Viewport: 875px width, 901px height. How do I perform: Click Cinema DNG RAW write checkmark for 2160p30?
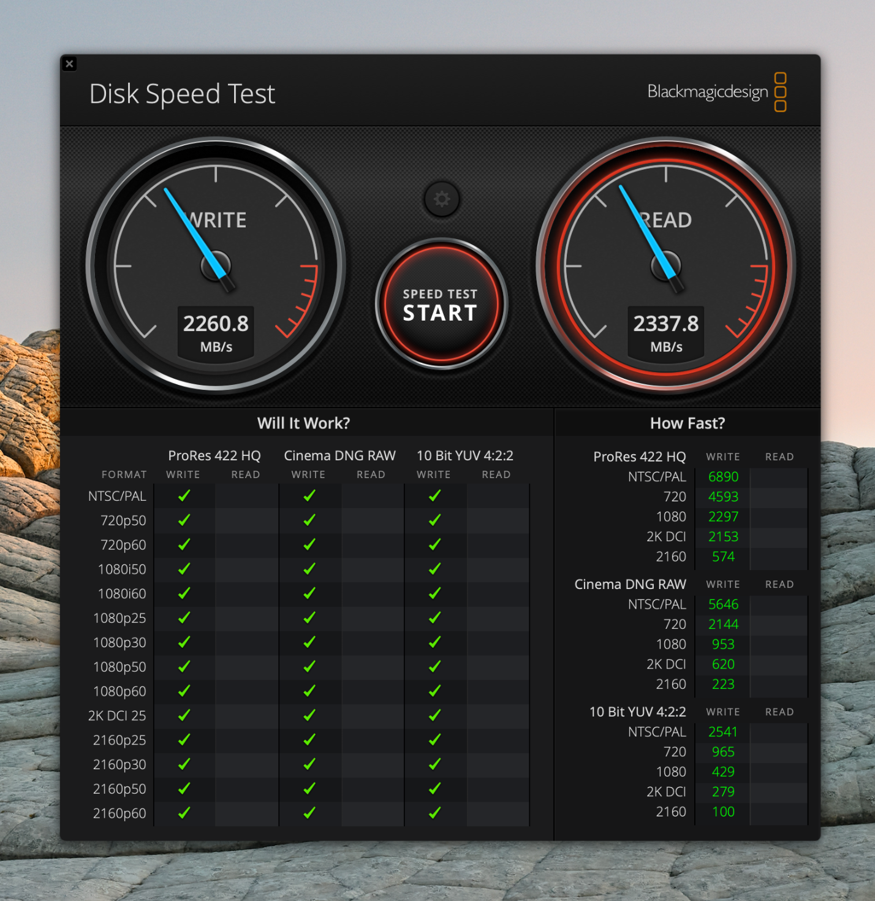(x=309, y=764)
